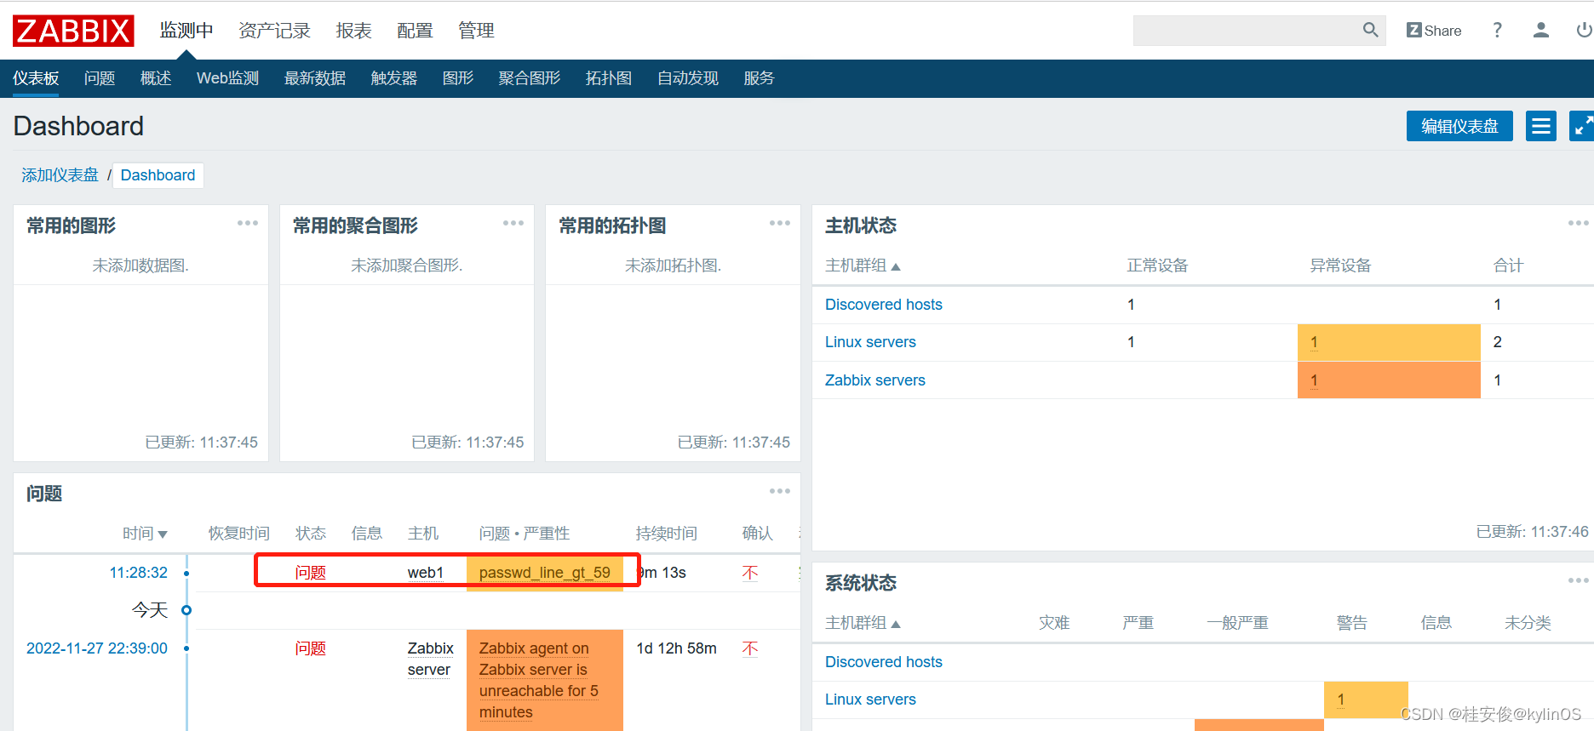Open Discovered hosts in 系统状态 table
The image size is (1594, 731).
click(884, 662)
